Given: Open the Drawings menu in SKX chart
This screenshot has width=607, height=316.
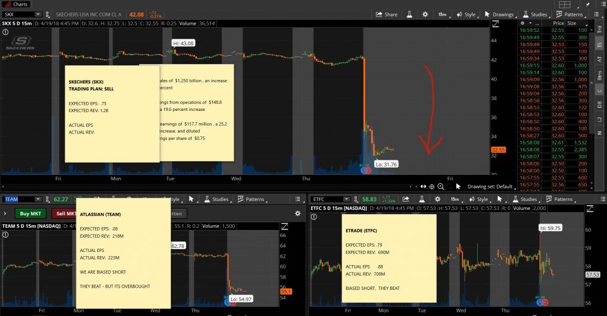Looking at the screenshot, I should click(x=499, y=14).
